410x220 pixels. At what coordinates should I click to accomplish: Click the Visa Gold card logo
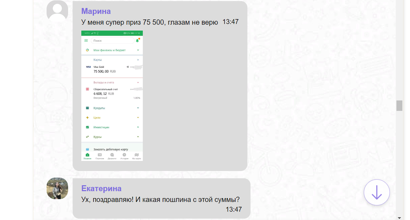point(88,67)
